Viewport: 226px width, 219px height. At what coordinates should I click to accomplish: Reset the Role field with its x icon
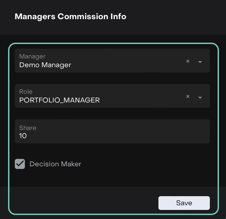coord(188,96)
